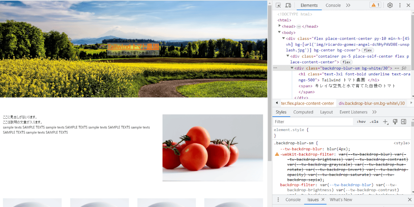The width and height of the screenshot is (414, 207).
Task: Open the Layout tab
Action: pyautogui.click(x=326, y=112)
